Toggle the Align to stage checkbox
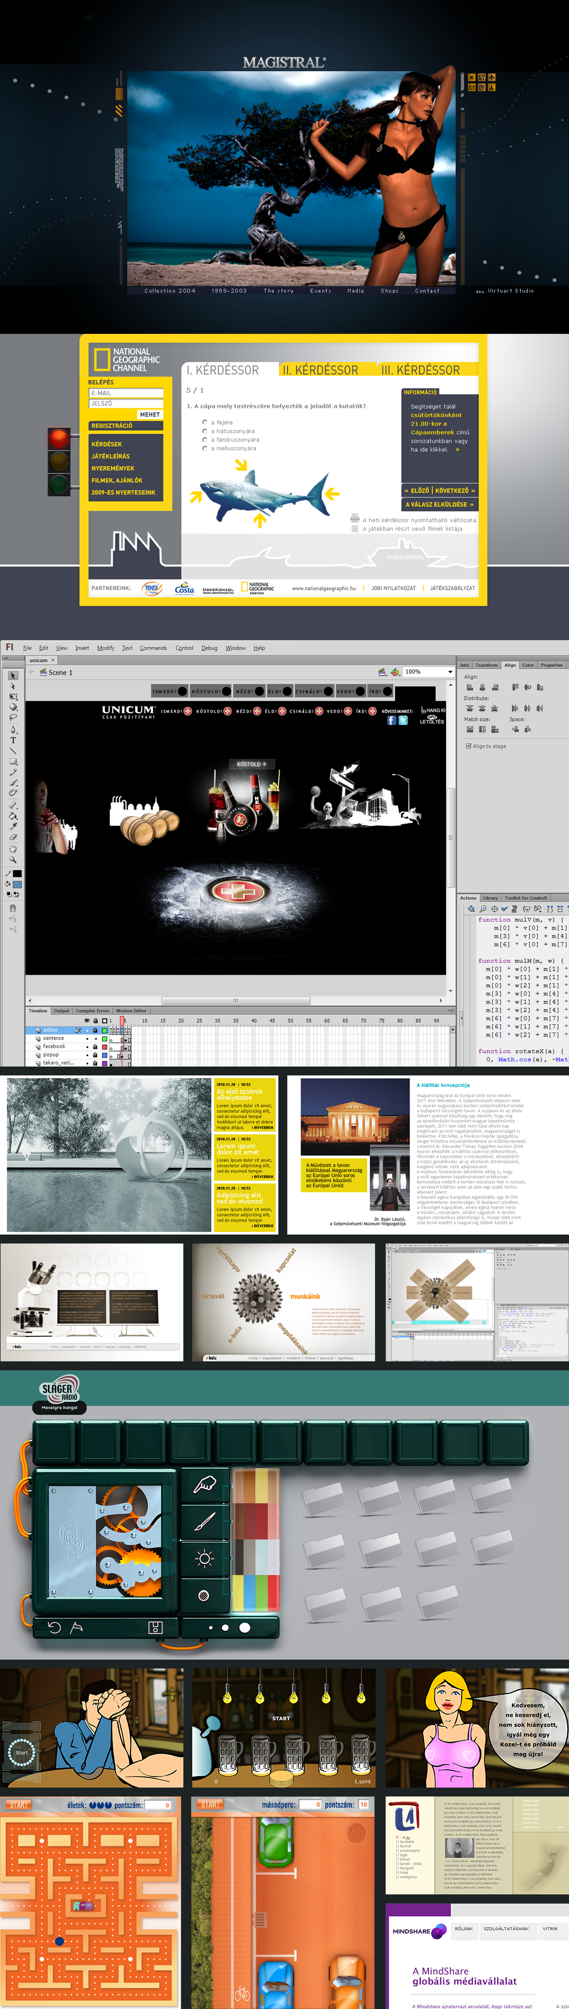This screenshot has width=569, height=2009. pos(468,746)
